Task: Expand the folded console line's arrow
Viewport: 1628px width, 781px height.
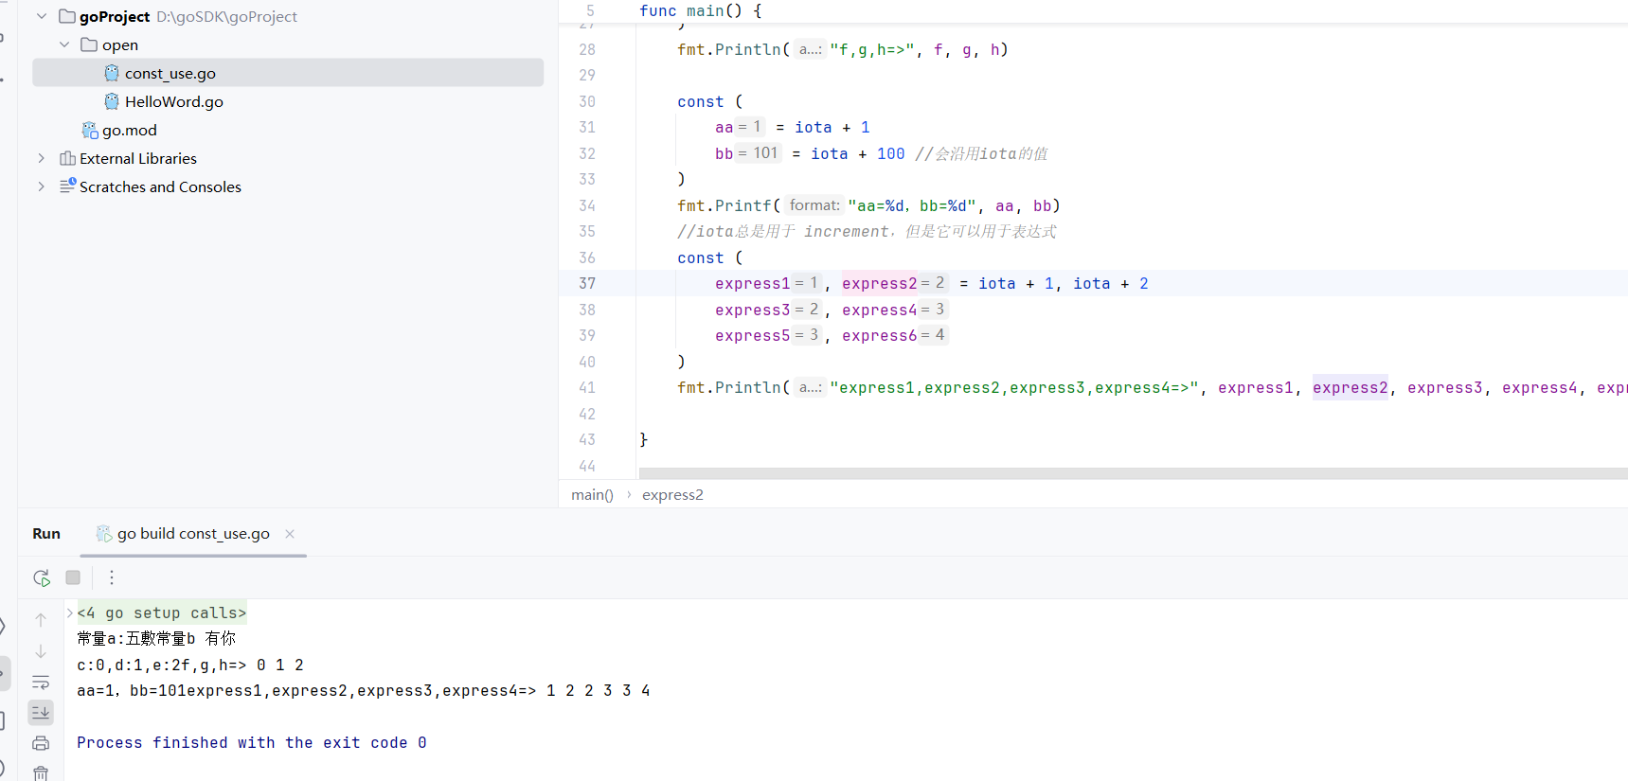Action: click(x=70, y=612)
